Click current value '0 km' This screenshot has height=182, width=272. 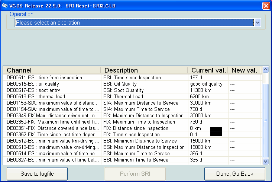coord(195,128)
